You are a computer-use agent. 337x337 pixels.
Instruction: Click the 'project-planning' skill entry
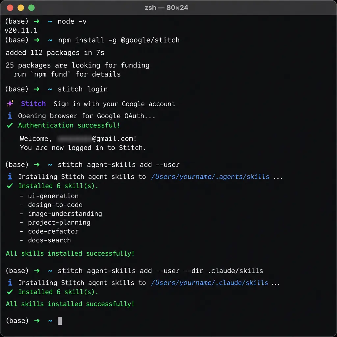pos(59,222)
